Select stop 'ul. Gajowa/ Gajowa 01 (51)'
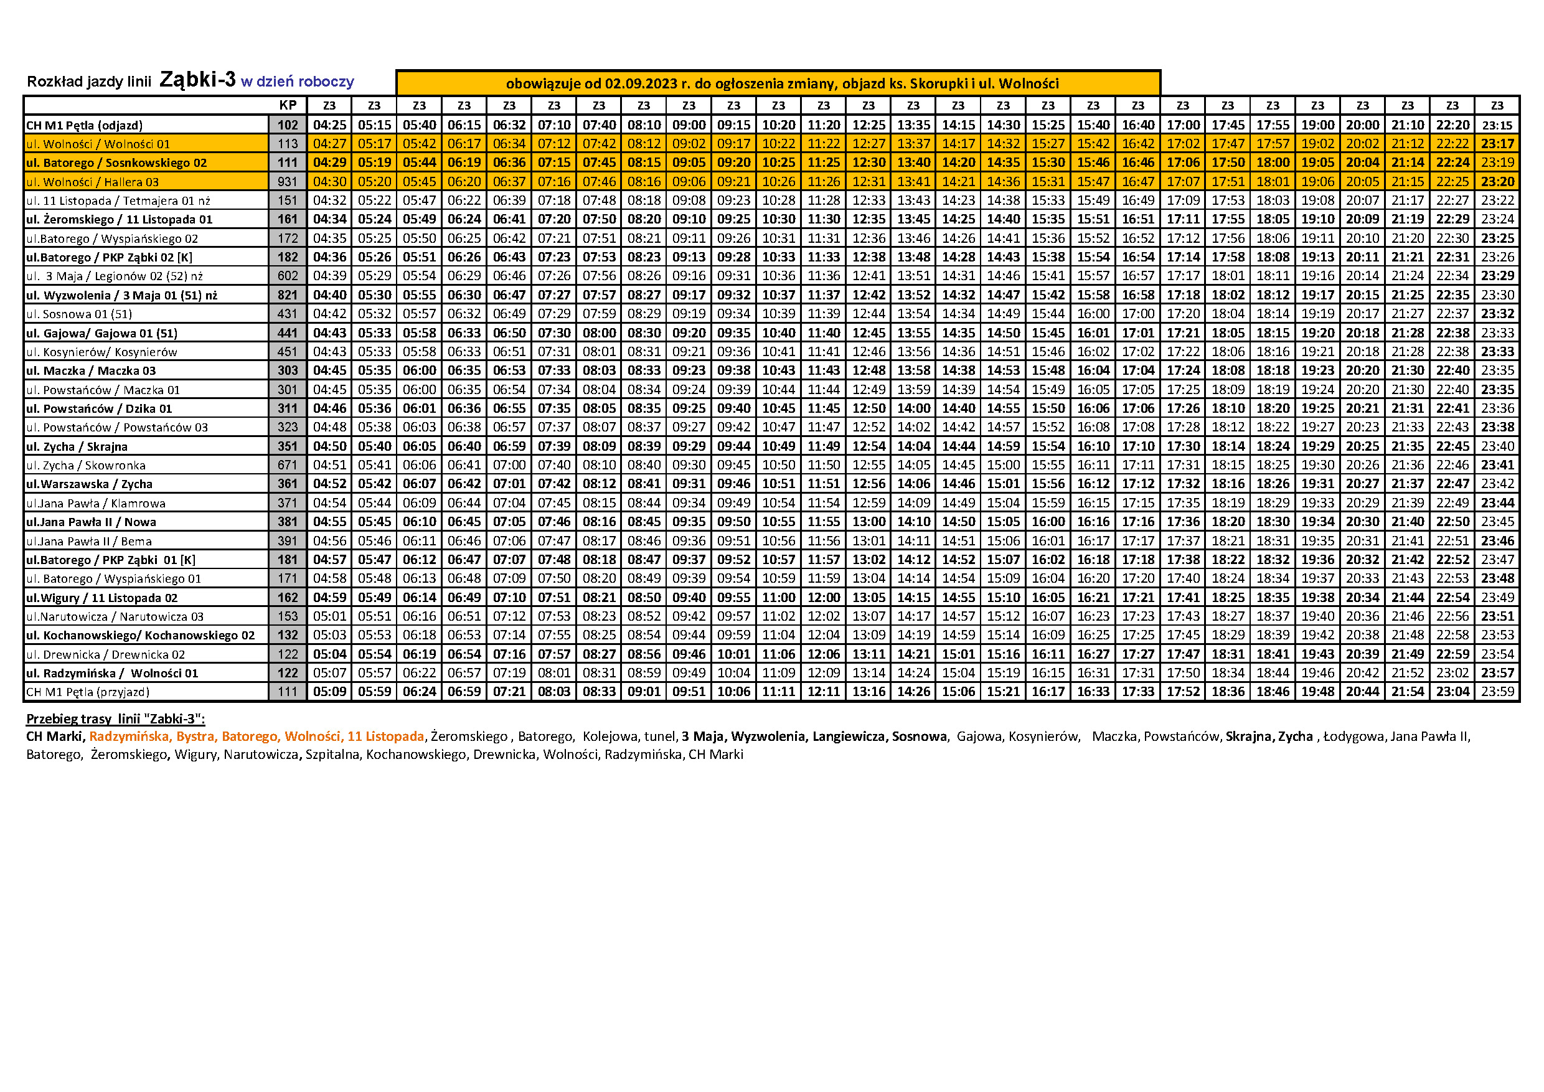This screenshot has width=1544, height=1092. (101, 333)
